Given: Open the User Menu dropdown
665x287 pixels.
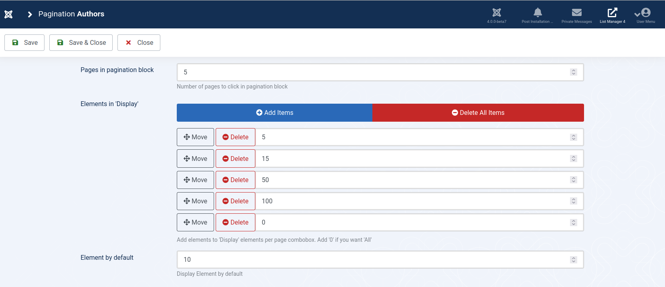Looking at the screenshot, I should coord(645,16).
